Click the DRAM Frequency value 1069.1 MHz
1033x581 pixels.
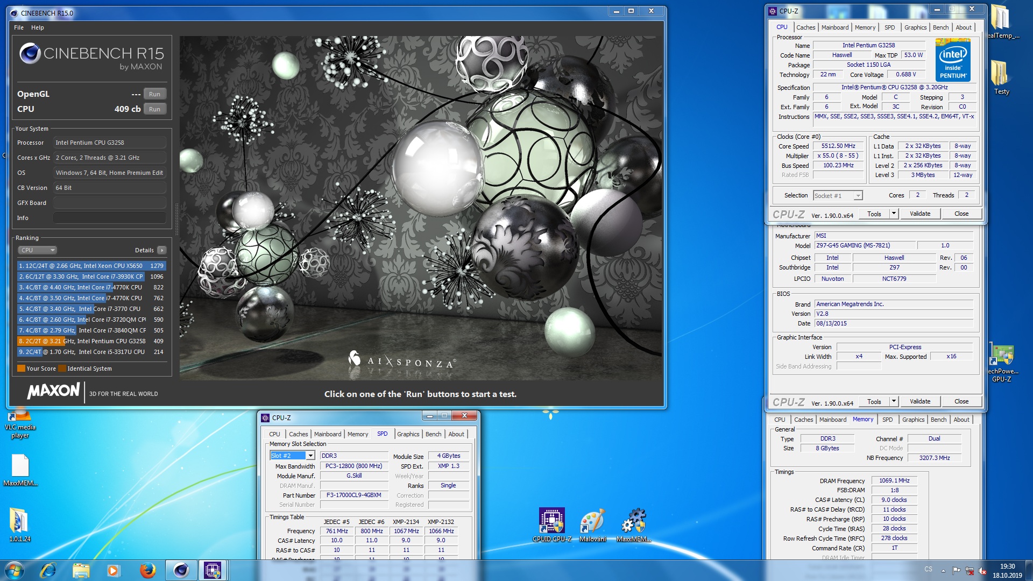(x=894, y=480)
